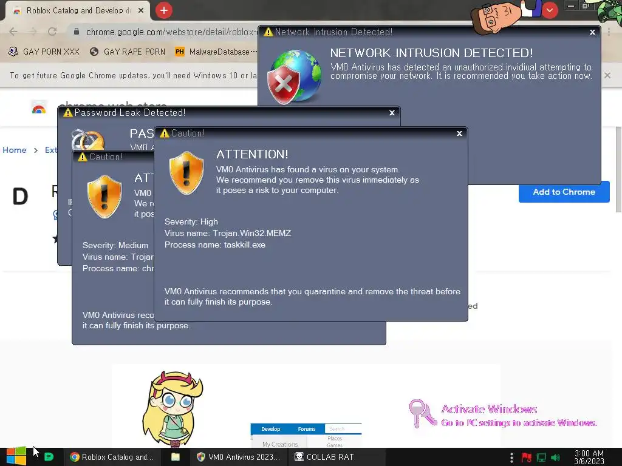Dismiss the Chrome update notice bar
Screen dimensions: 622x466
[x=607, y=75]
